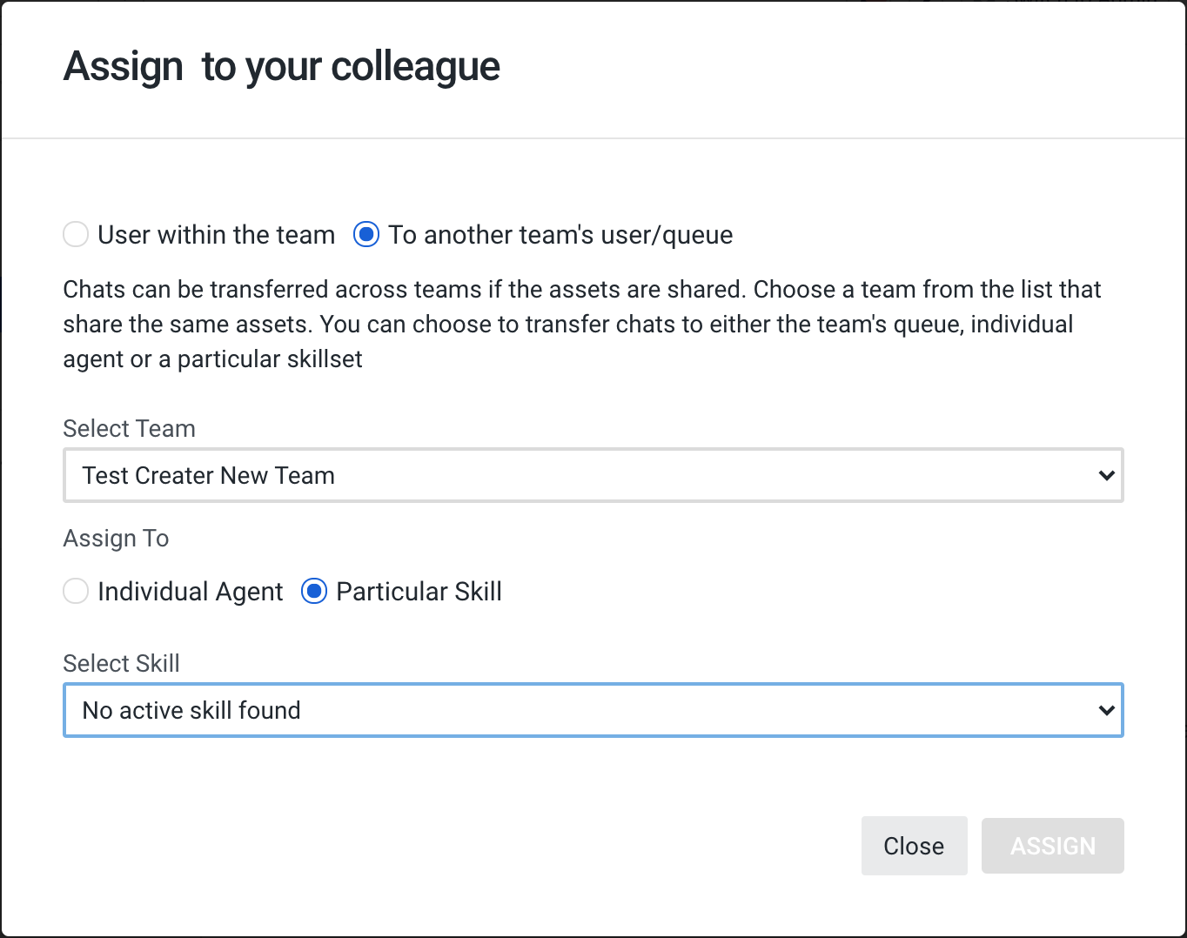Image resolution: width=1187 pixels, height=938 pixels.
Task: Open the Select Skill dropdown
Action: 593,710
